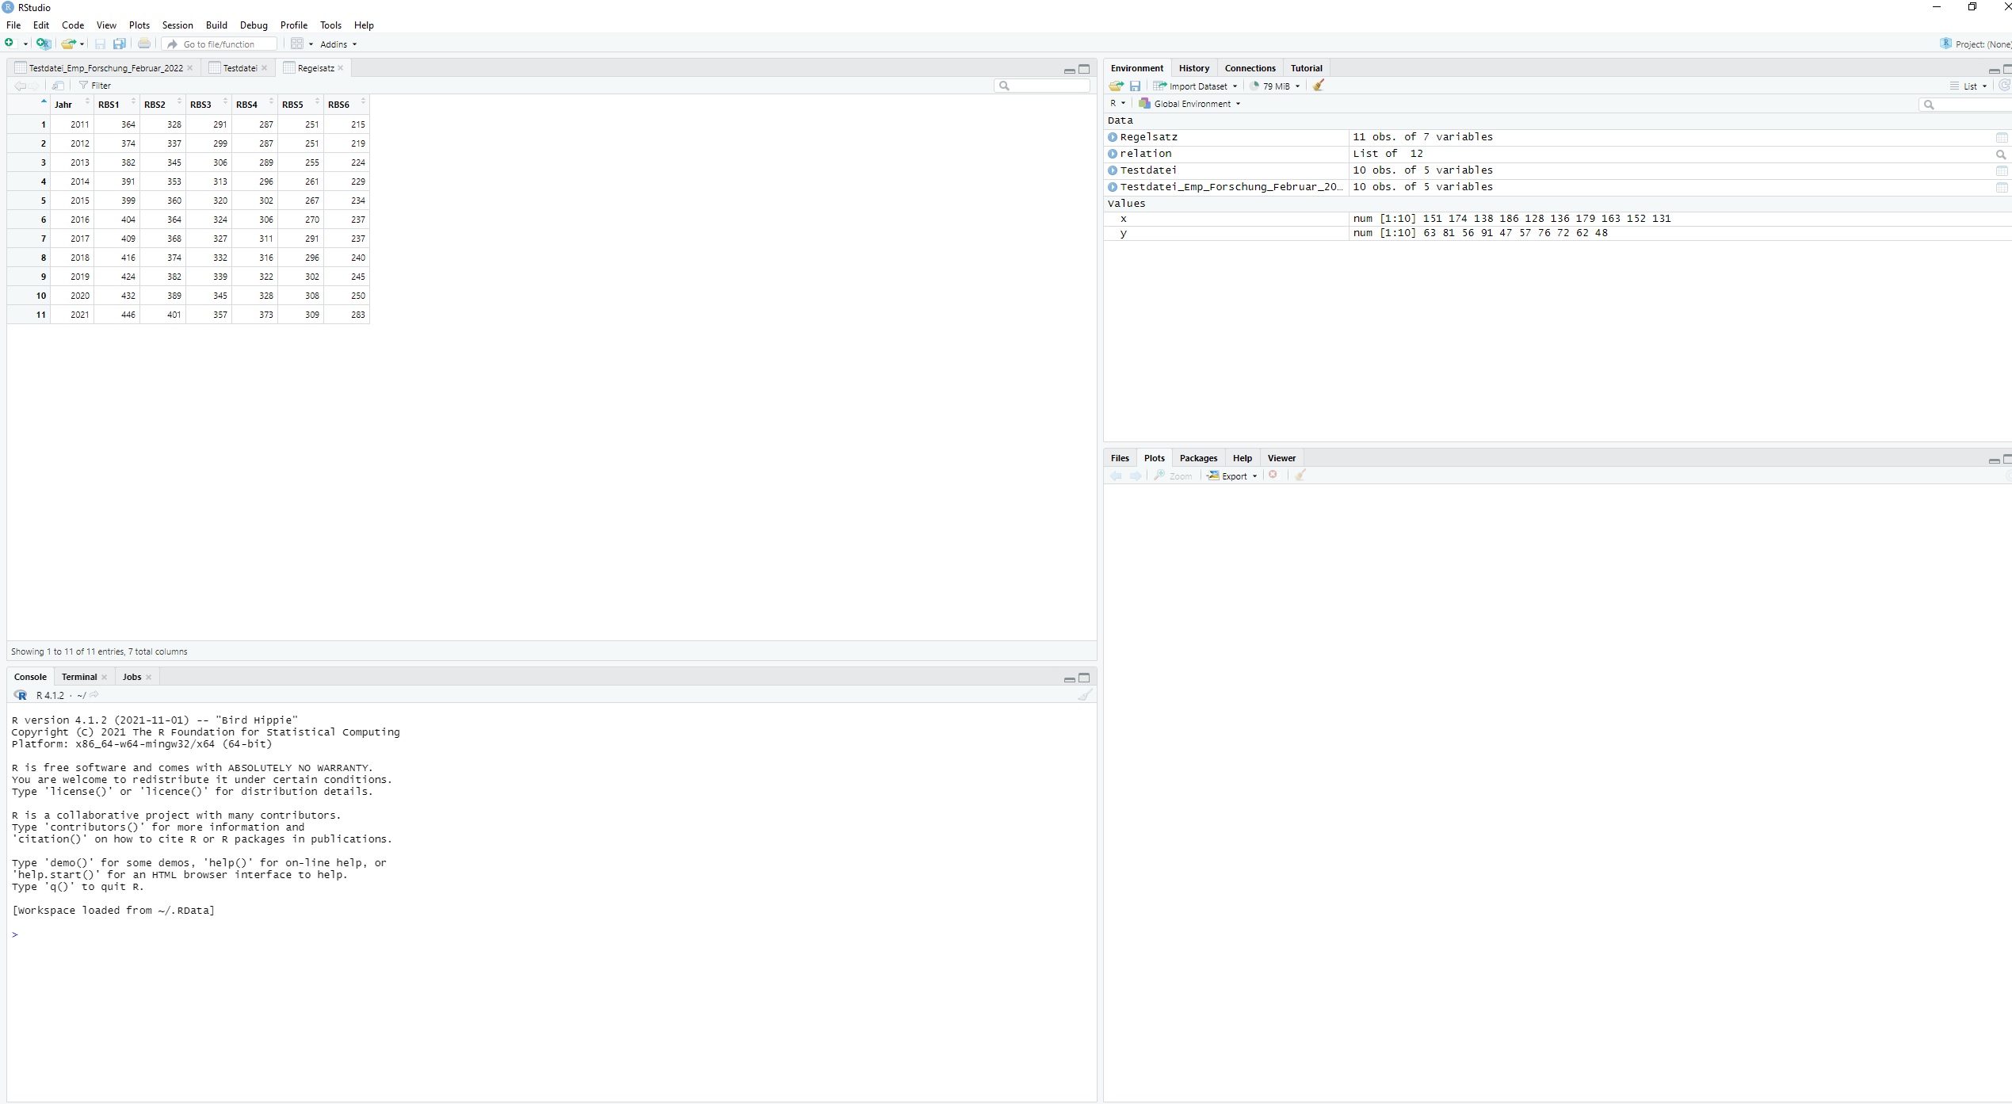
Task: Switch to the Packages tab
Action: 1197,458
